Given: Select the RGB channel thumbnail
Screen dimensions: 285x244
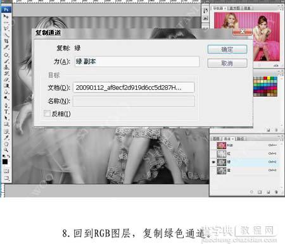Looking at the screenshot, I should (x=222, y=145).
